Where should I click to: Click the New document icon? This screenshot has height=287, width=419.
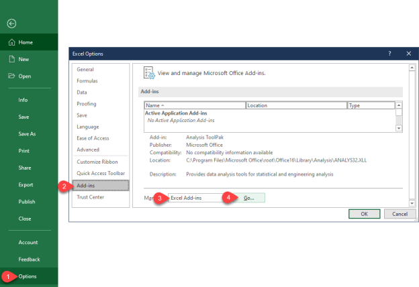[11, 59]
